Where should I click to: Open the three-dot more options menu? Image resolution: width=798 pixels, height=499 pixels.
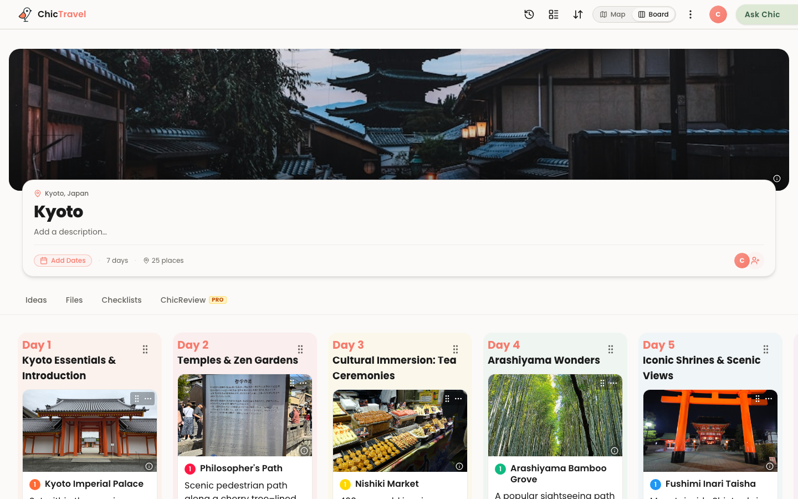click(x=690, y=14)
